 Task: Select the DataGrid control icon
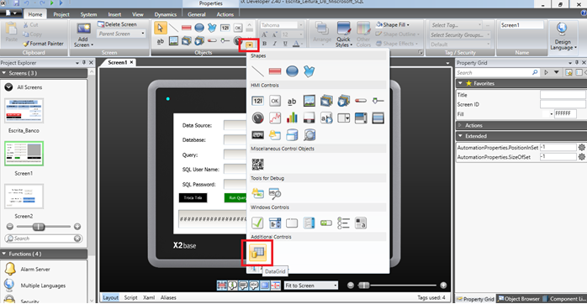(257, 253)
